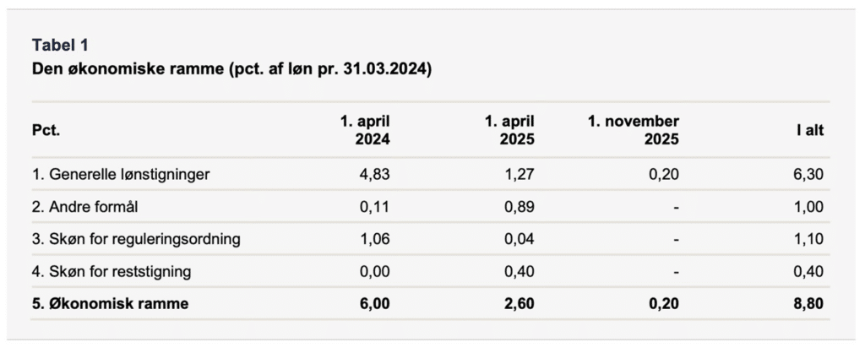
Task: Click the value 1,27 cell
Action: (x=520, y=175)
